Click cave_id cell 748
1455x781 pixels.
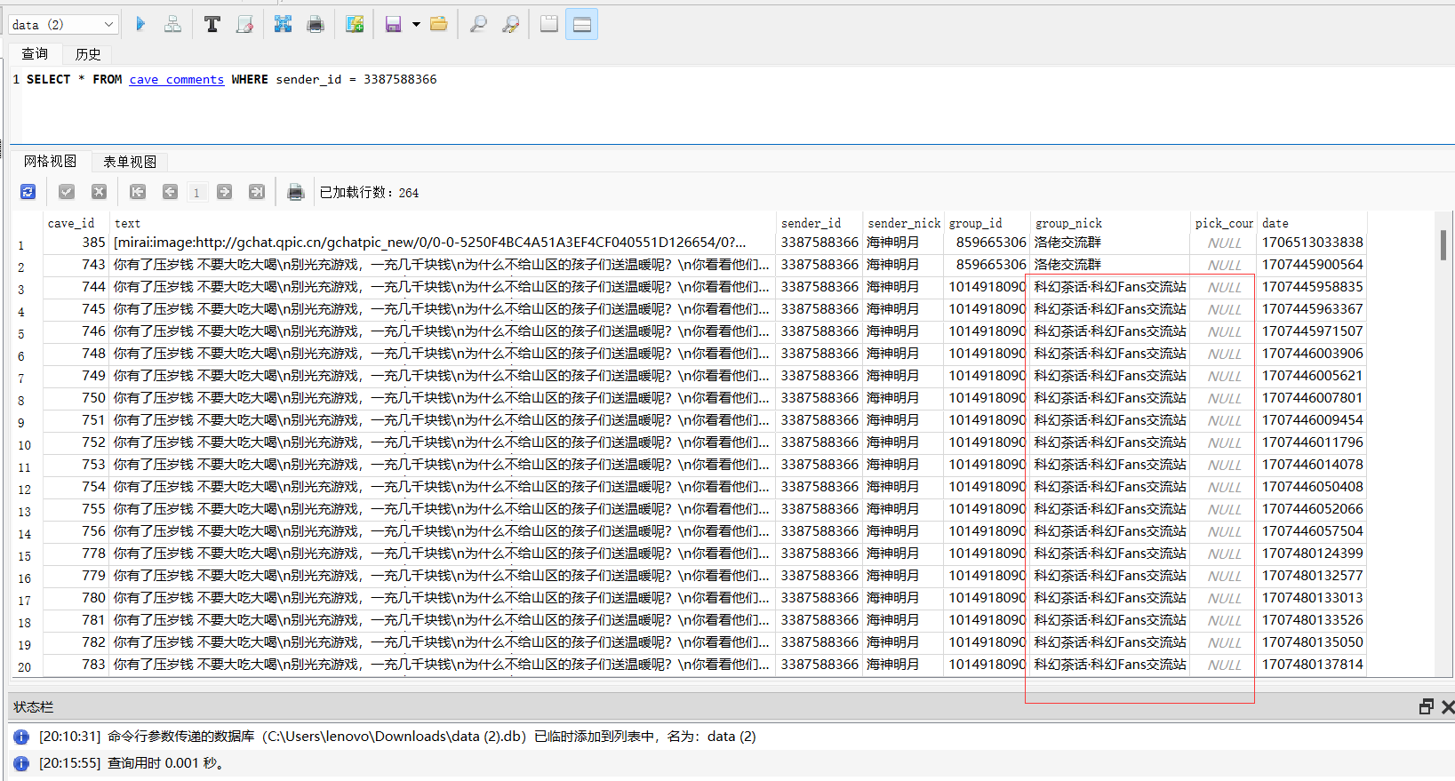(x=76, y=354)
